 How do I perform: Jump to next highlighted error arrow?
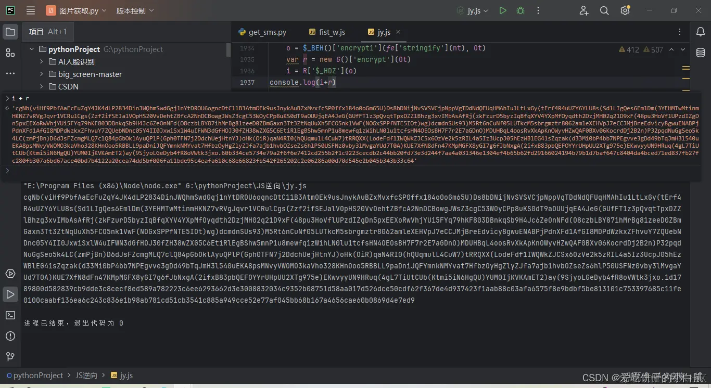click(683, 50)
